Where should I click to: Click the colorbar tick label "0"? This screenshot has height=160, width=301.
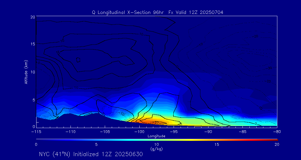coord(36,144)
